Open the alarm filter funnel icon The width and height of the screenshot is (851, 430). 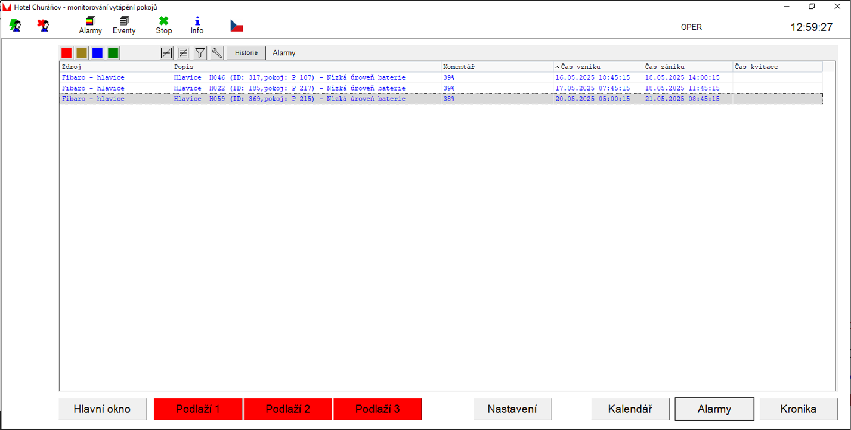(x=200, y=53)
